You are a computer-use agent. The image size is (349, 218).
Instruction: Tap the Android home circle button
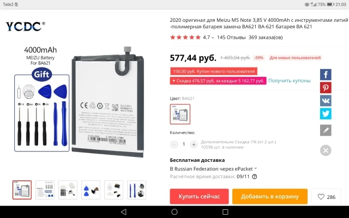(x=174, y=212)
